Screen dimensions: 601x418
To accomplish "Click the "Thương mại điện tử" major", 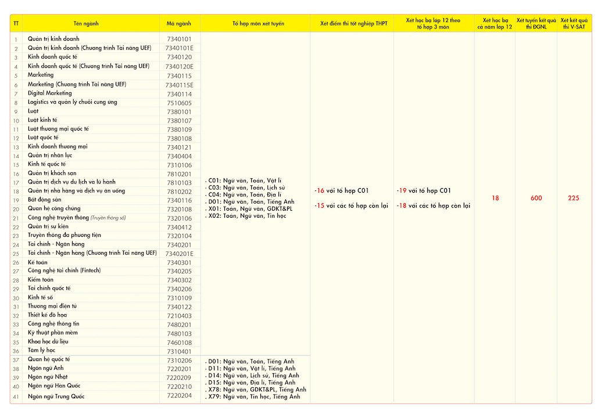I will (52, 306).
